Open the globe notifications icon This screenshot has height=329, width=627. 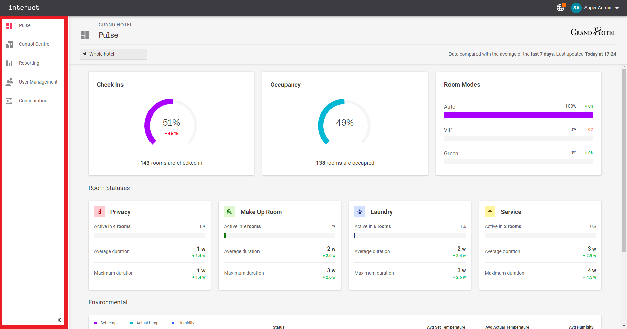point(561,7)
